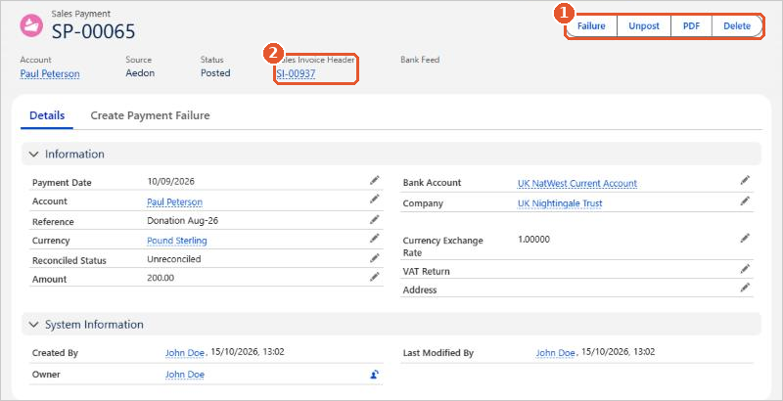Open Paul Peterson link in Information section
The width and height of the screenshot is (783, 401).
tap(175, 202)
